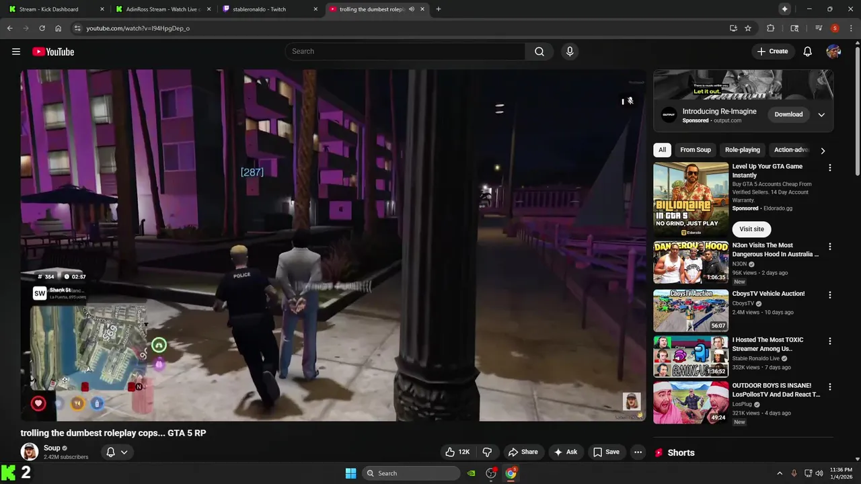Image resolution: width=861 pixels, height=484 pixels.
Task: Click Visit site on Eldorado ad
Action: click(x=751, y=229)
